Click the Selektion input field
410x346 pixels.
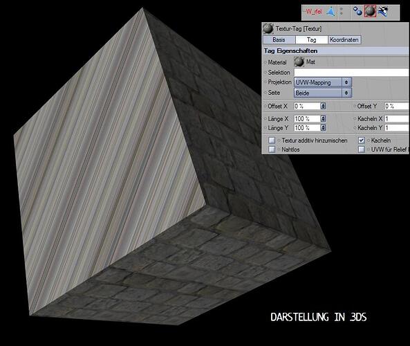pos(352,72)
